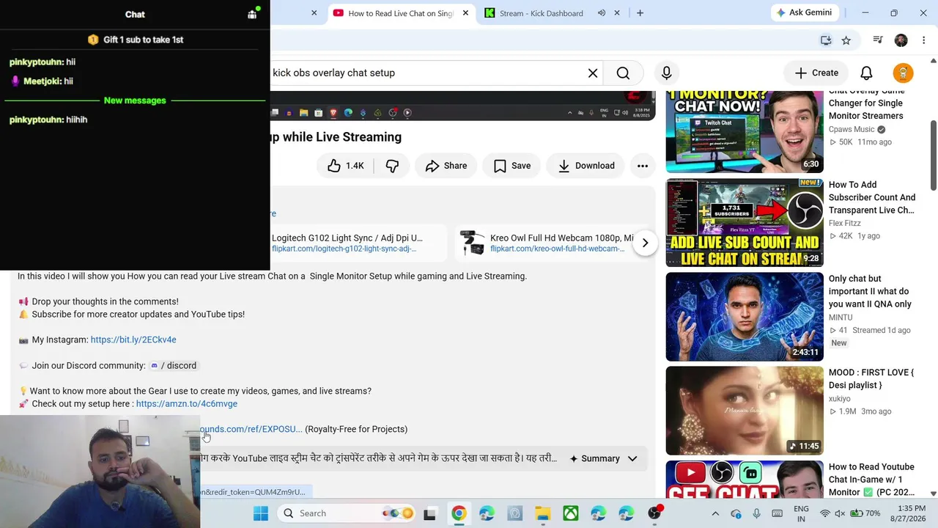938x528 pixels.
Task: Open the touch keyboard tray icon
Action: point(778,513)
